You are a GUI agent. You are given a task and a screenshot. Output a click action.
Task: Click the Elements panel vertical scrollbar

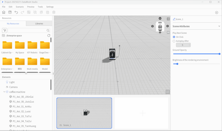click(x=51, y=85)
